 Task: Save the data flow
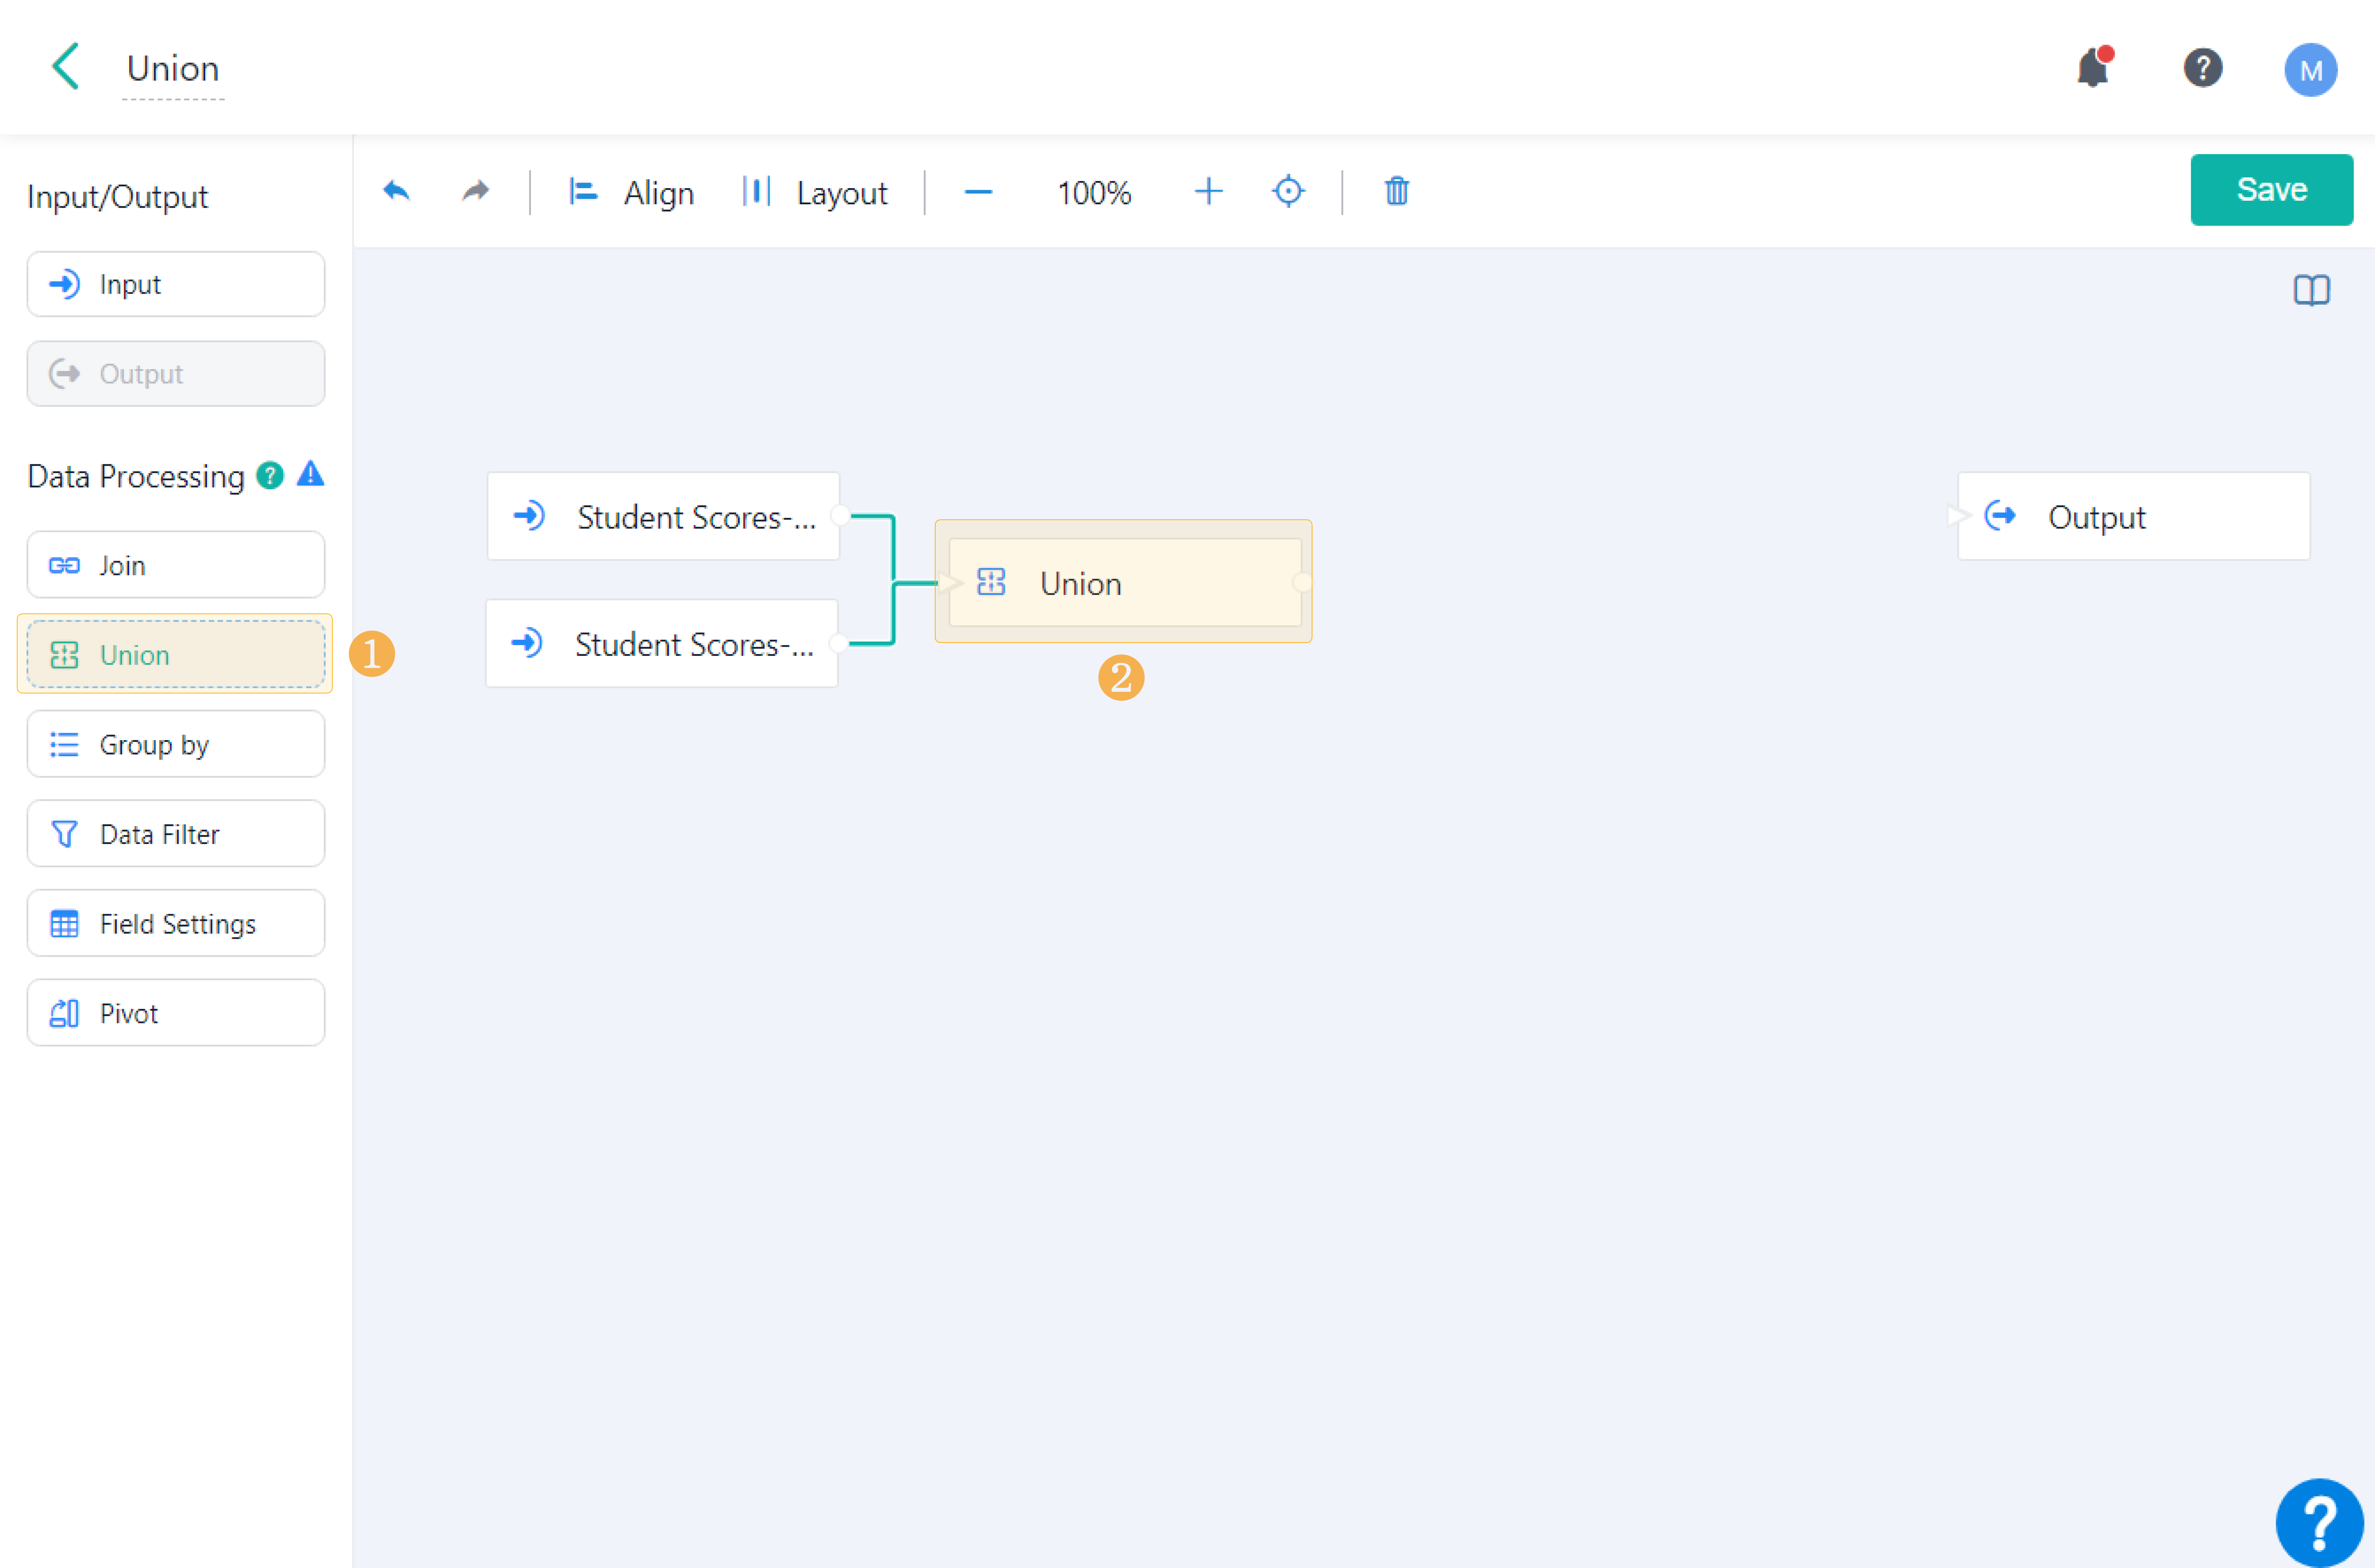coord(2271,190)
